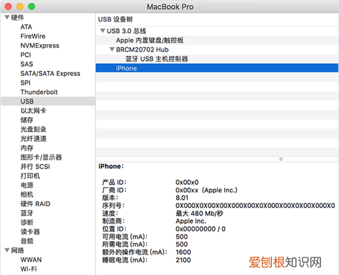Click the 序列号 serial value

coord(255,205)
